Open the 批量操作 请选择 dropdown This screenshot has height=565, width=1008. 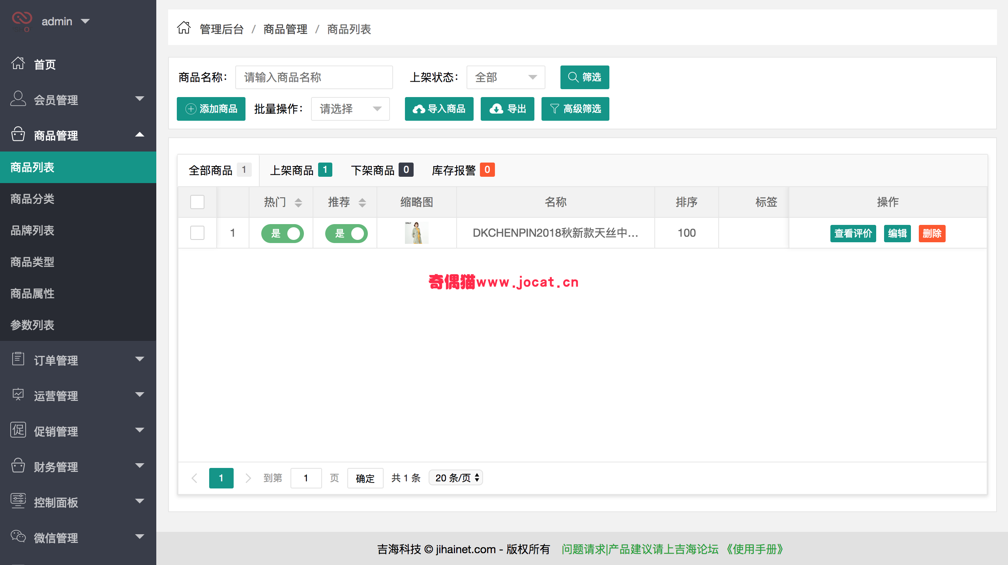coord(350,109)
